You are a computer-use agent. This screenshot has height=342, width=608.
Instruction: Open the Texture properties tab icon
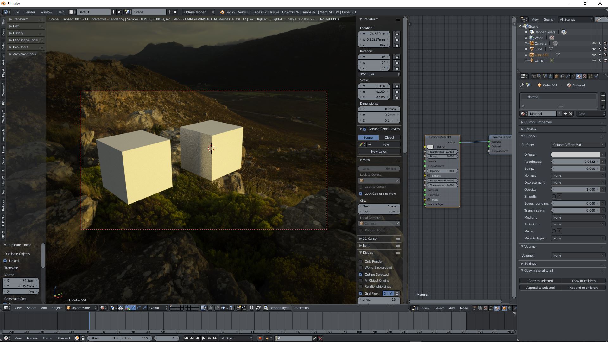pos(585,76)
